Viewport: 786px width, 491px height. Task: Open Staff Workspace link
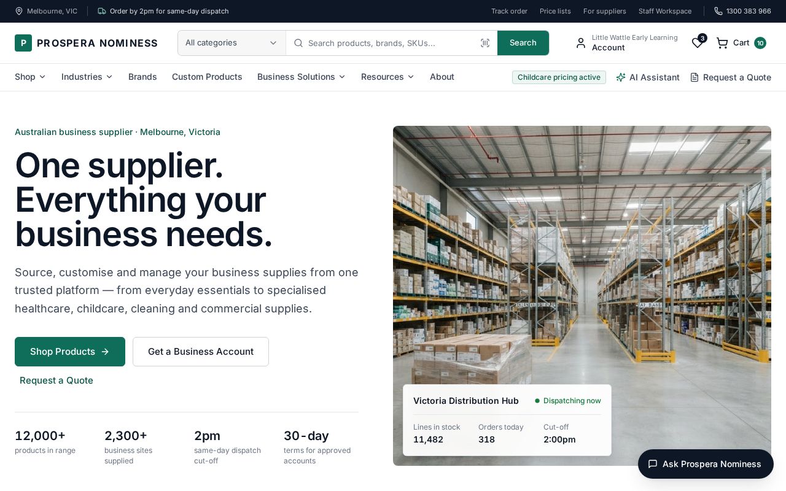click(665, 11)
